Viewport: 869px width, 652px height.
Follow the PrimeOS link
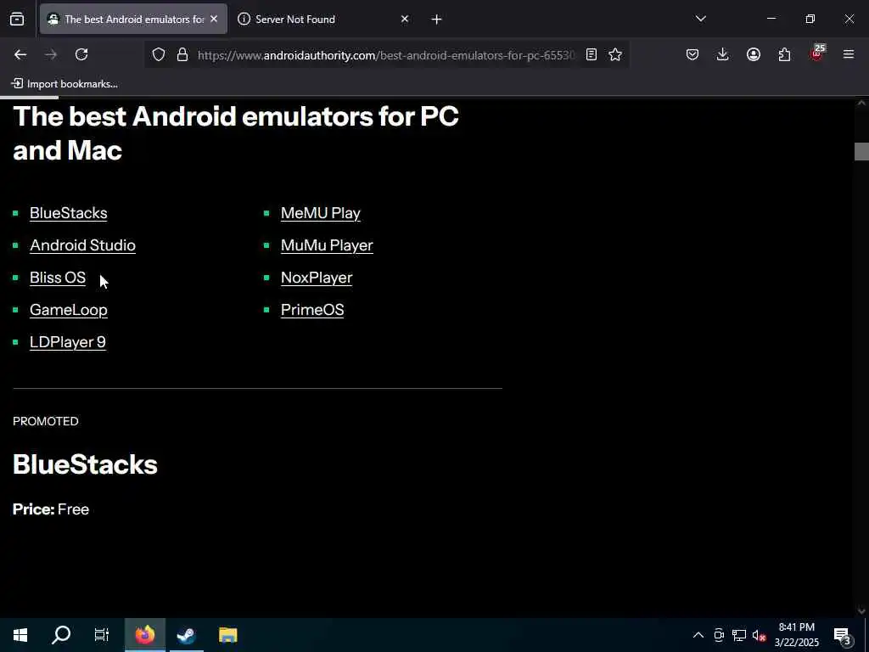pos(312,309)
